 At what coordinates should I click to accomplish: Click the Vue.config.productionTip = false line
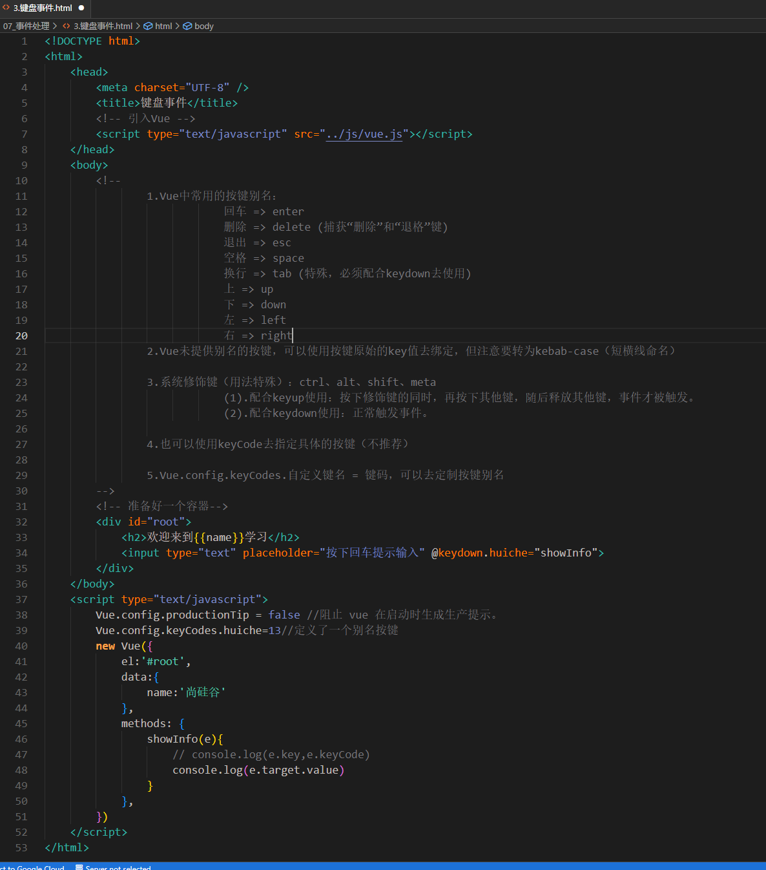coord(198,615)
